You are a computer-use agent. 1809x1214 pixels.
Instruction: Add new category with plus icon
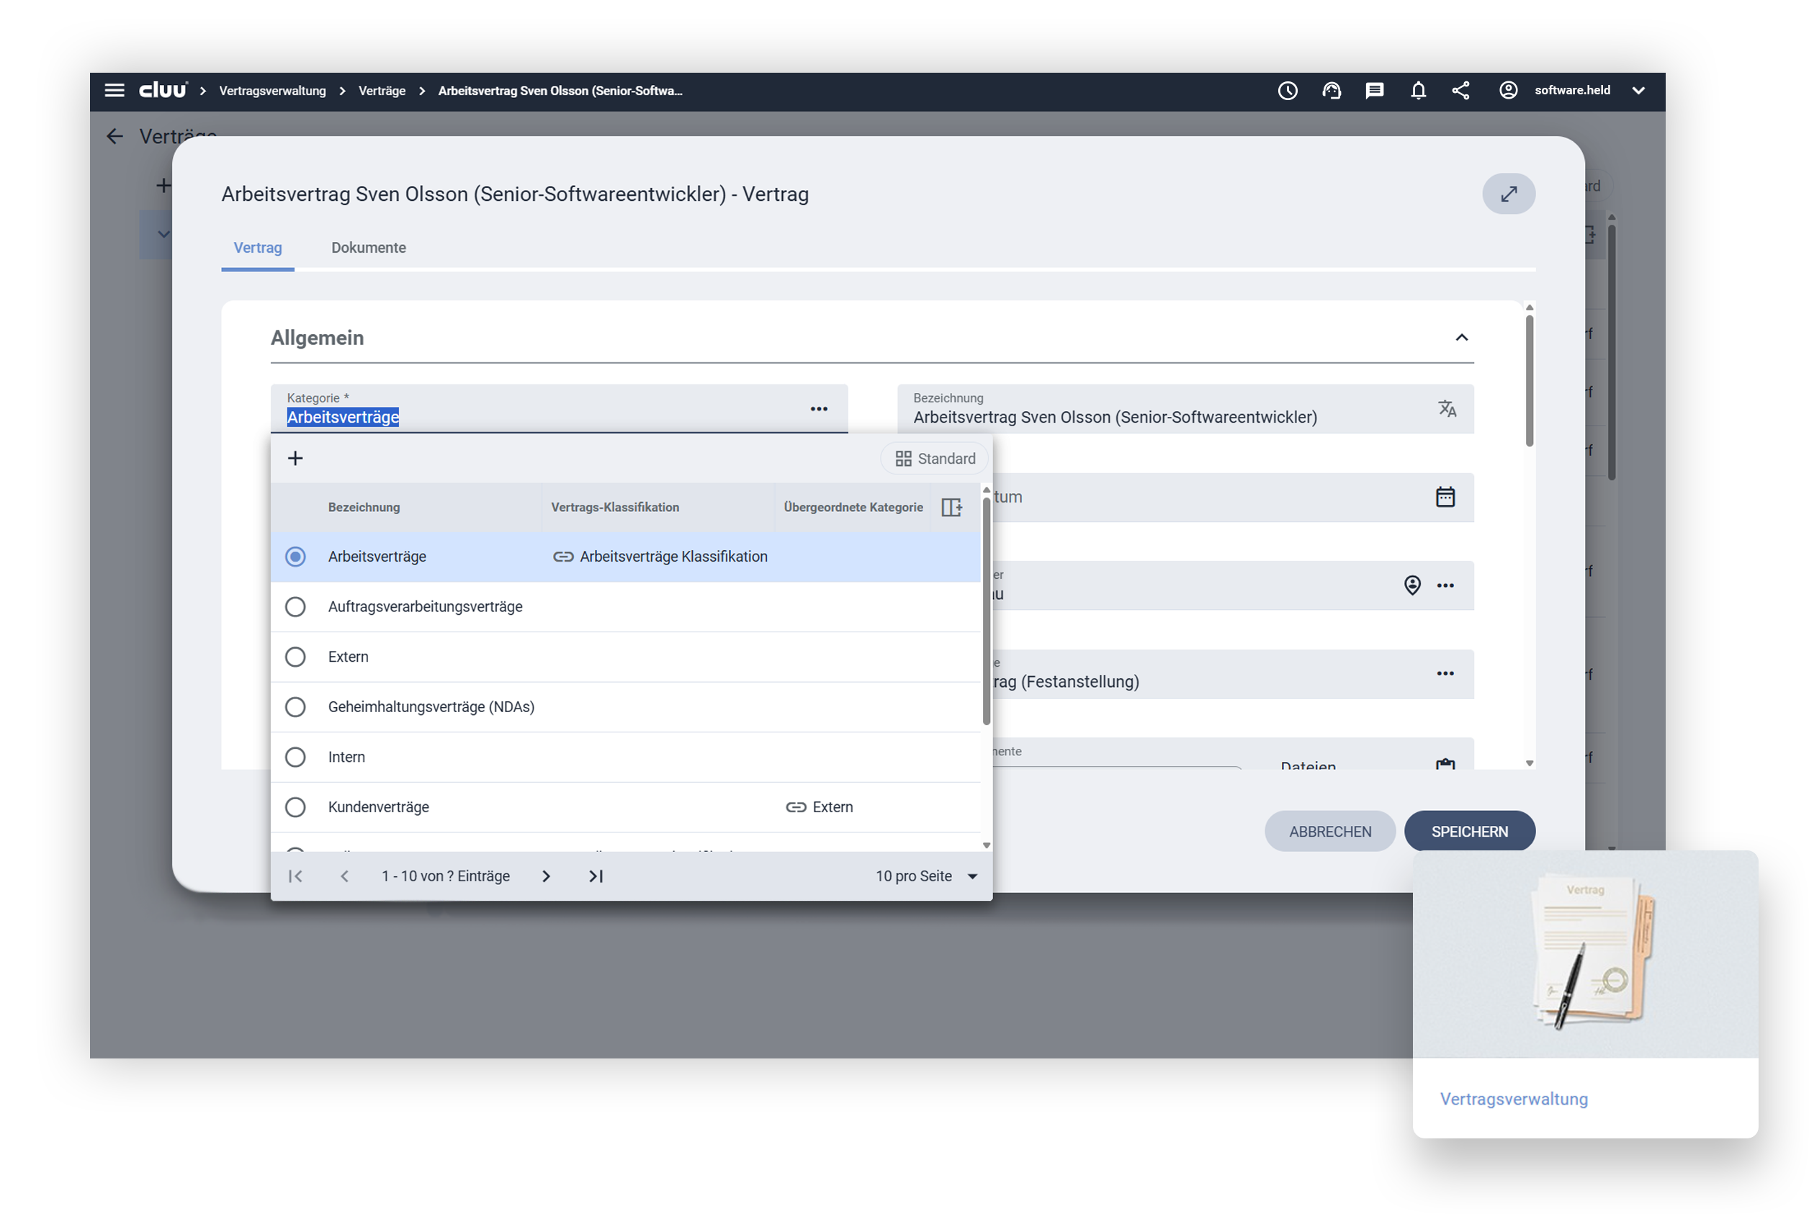pyautogui.click(x=295, y=459)
